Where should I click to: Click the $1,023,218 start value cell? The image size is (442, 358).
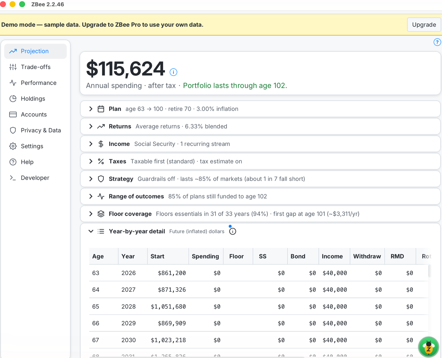pyautogui.click(x=168, y=340)
